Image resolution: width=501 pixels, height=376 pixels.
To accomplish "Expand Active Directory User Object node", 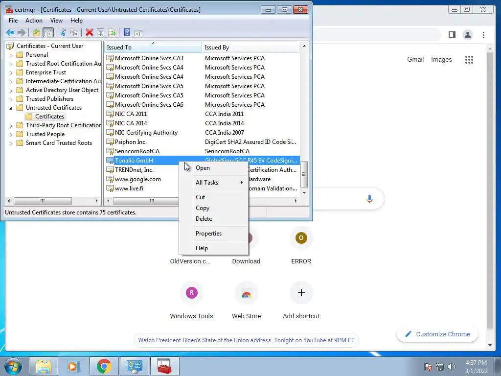I will pos(11,91).
